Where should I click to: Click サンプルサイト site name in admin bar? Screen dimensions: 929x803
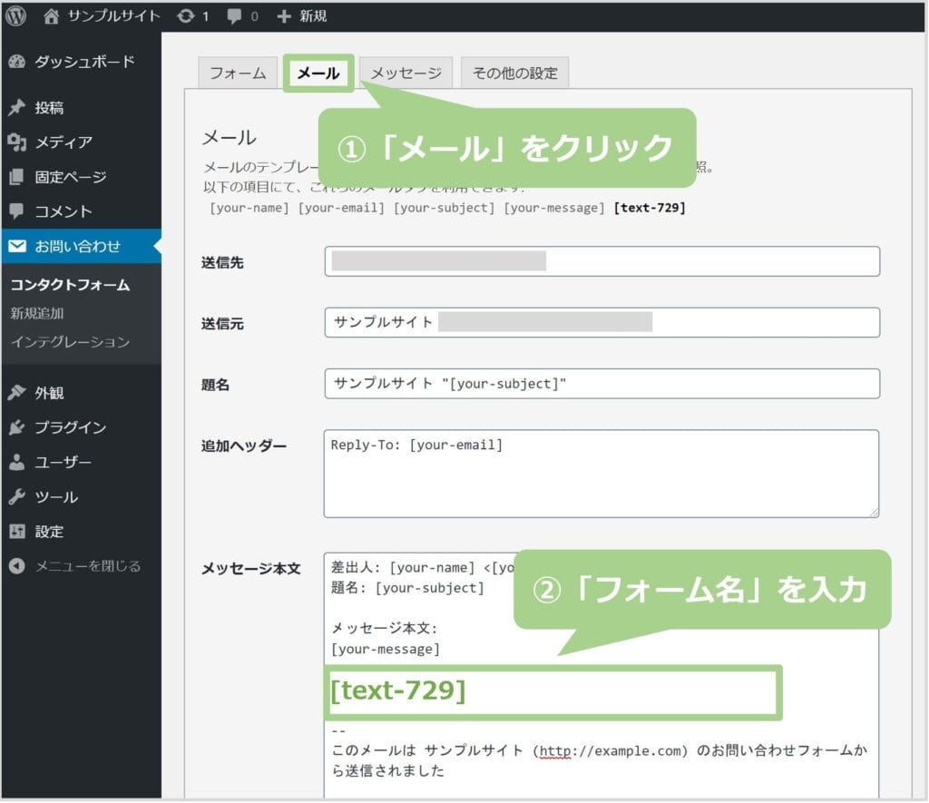[113, 16]
